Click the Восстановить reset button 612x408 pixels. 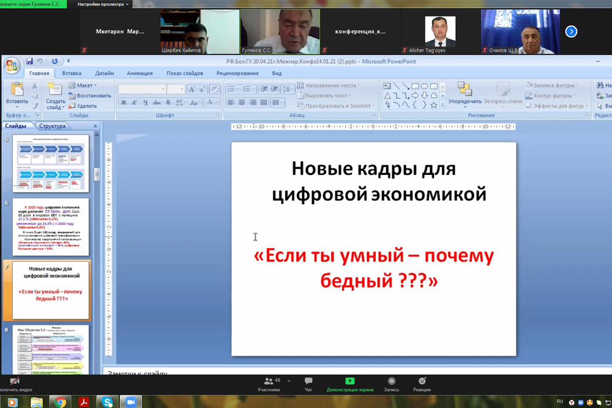pos(89,95)
